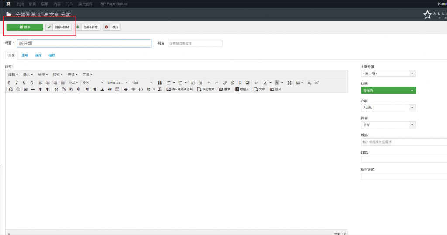Open the 12pt font size dropdown
The height and width of the screenshot is (235, 447).
pos(142,83)
